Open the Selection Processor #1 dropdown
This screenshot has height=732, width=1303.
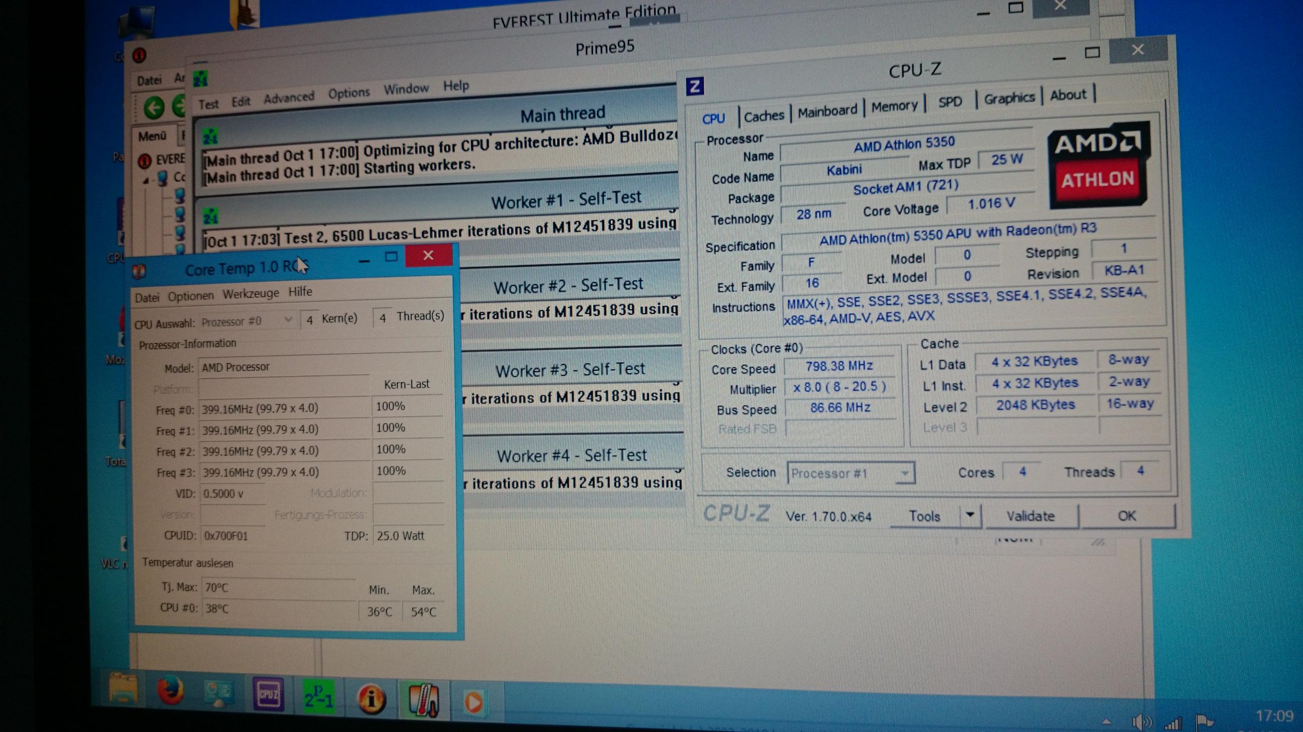coord(905,474)
